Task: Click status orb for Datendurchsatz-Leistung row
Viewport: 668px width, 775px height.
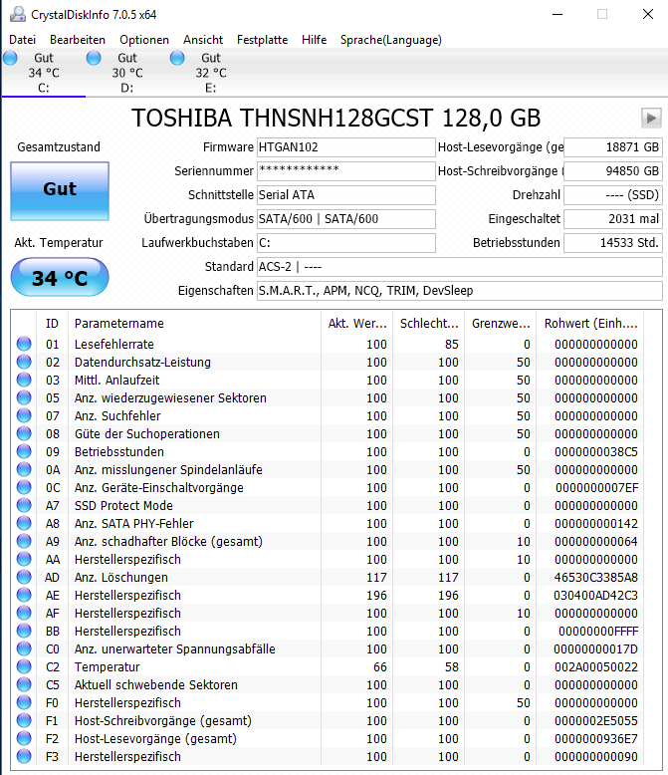Action: point(24,362)
